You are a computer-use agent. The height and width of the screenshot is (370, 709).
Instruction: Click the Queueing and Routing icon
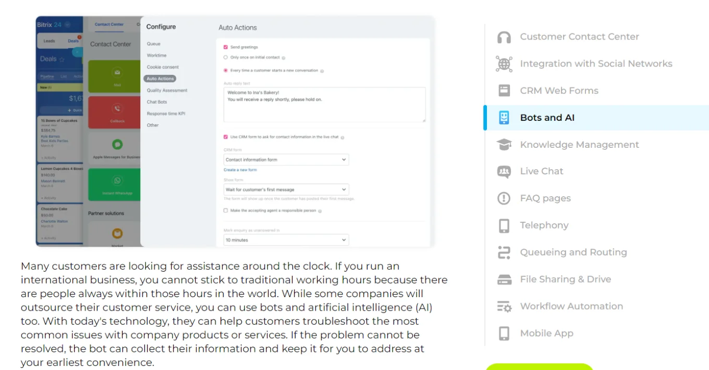[x=504, y=252]
